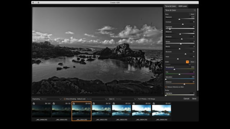The image size is (230, 129).
Task: Click the Blacks slider handle
Action: pyautogui.click(x=180, y=49)
